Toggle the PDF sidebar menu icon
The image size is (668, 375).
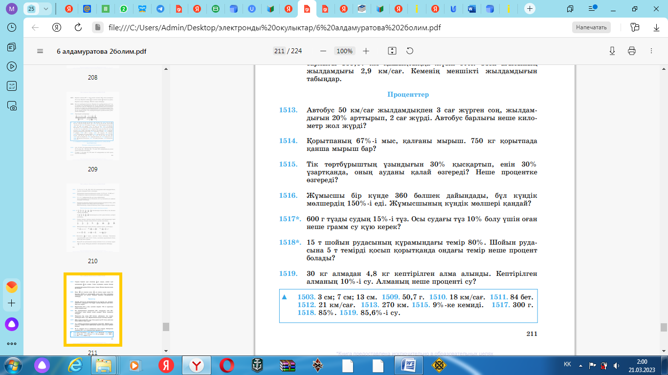(40, 51)
